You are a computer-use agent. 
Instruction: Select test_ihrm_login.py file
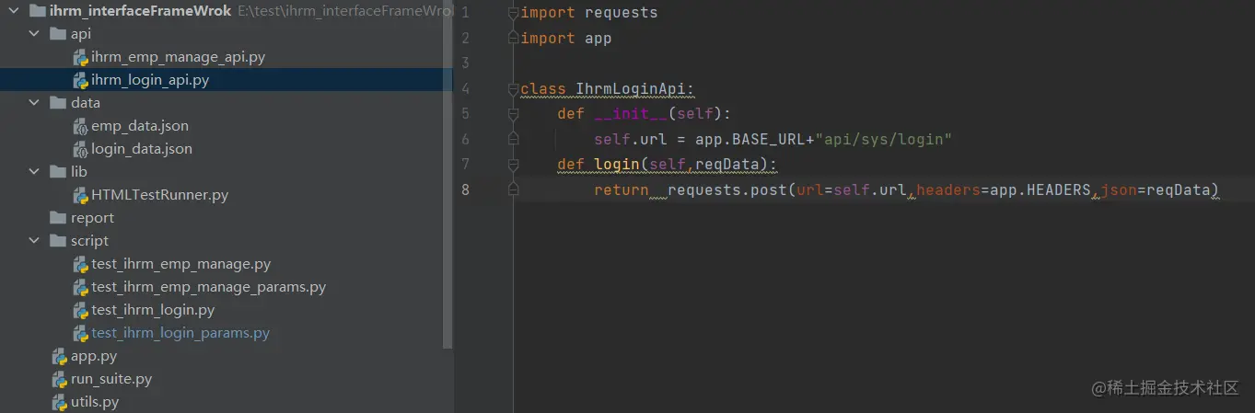(x=153, y=310)
